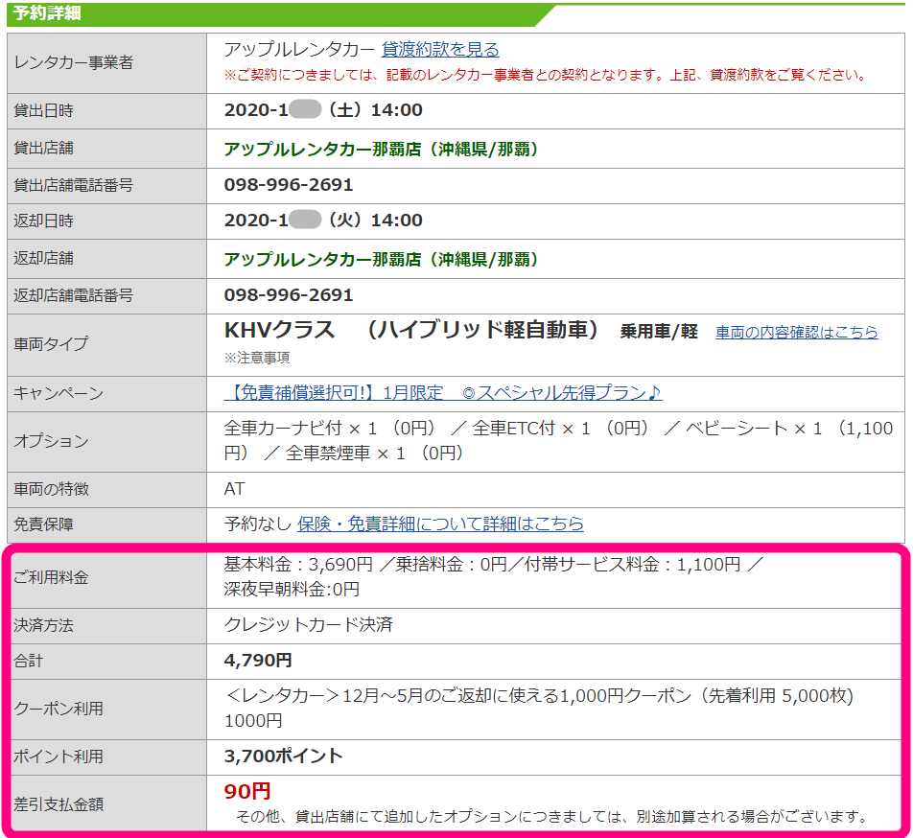913x838 pixels.
Task: Click the options text 全車カーナビ付 × 1
Action: pyautogui.click(x=300, y=429)
